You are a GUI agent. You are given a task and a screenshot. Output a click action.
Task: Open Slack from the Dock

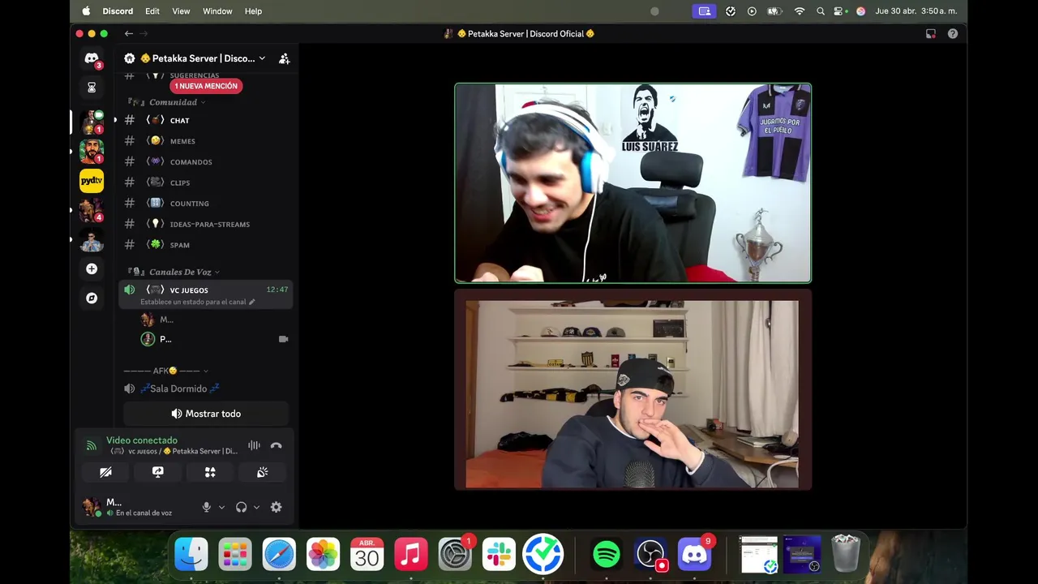point(499,555)
